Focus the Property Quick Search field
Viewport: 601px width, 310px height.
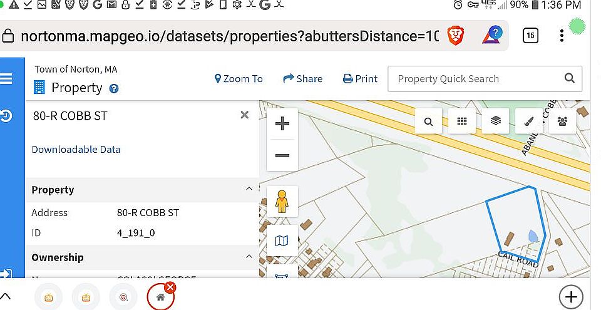(x=476, y=79)
